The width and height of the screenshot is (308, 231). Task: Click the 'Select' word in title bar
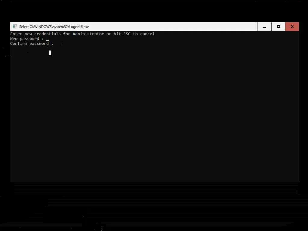(x=24, y=27)
